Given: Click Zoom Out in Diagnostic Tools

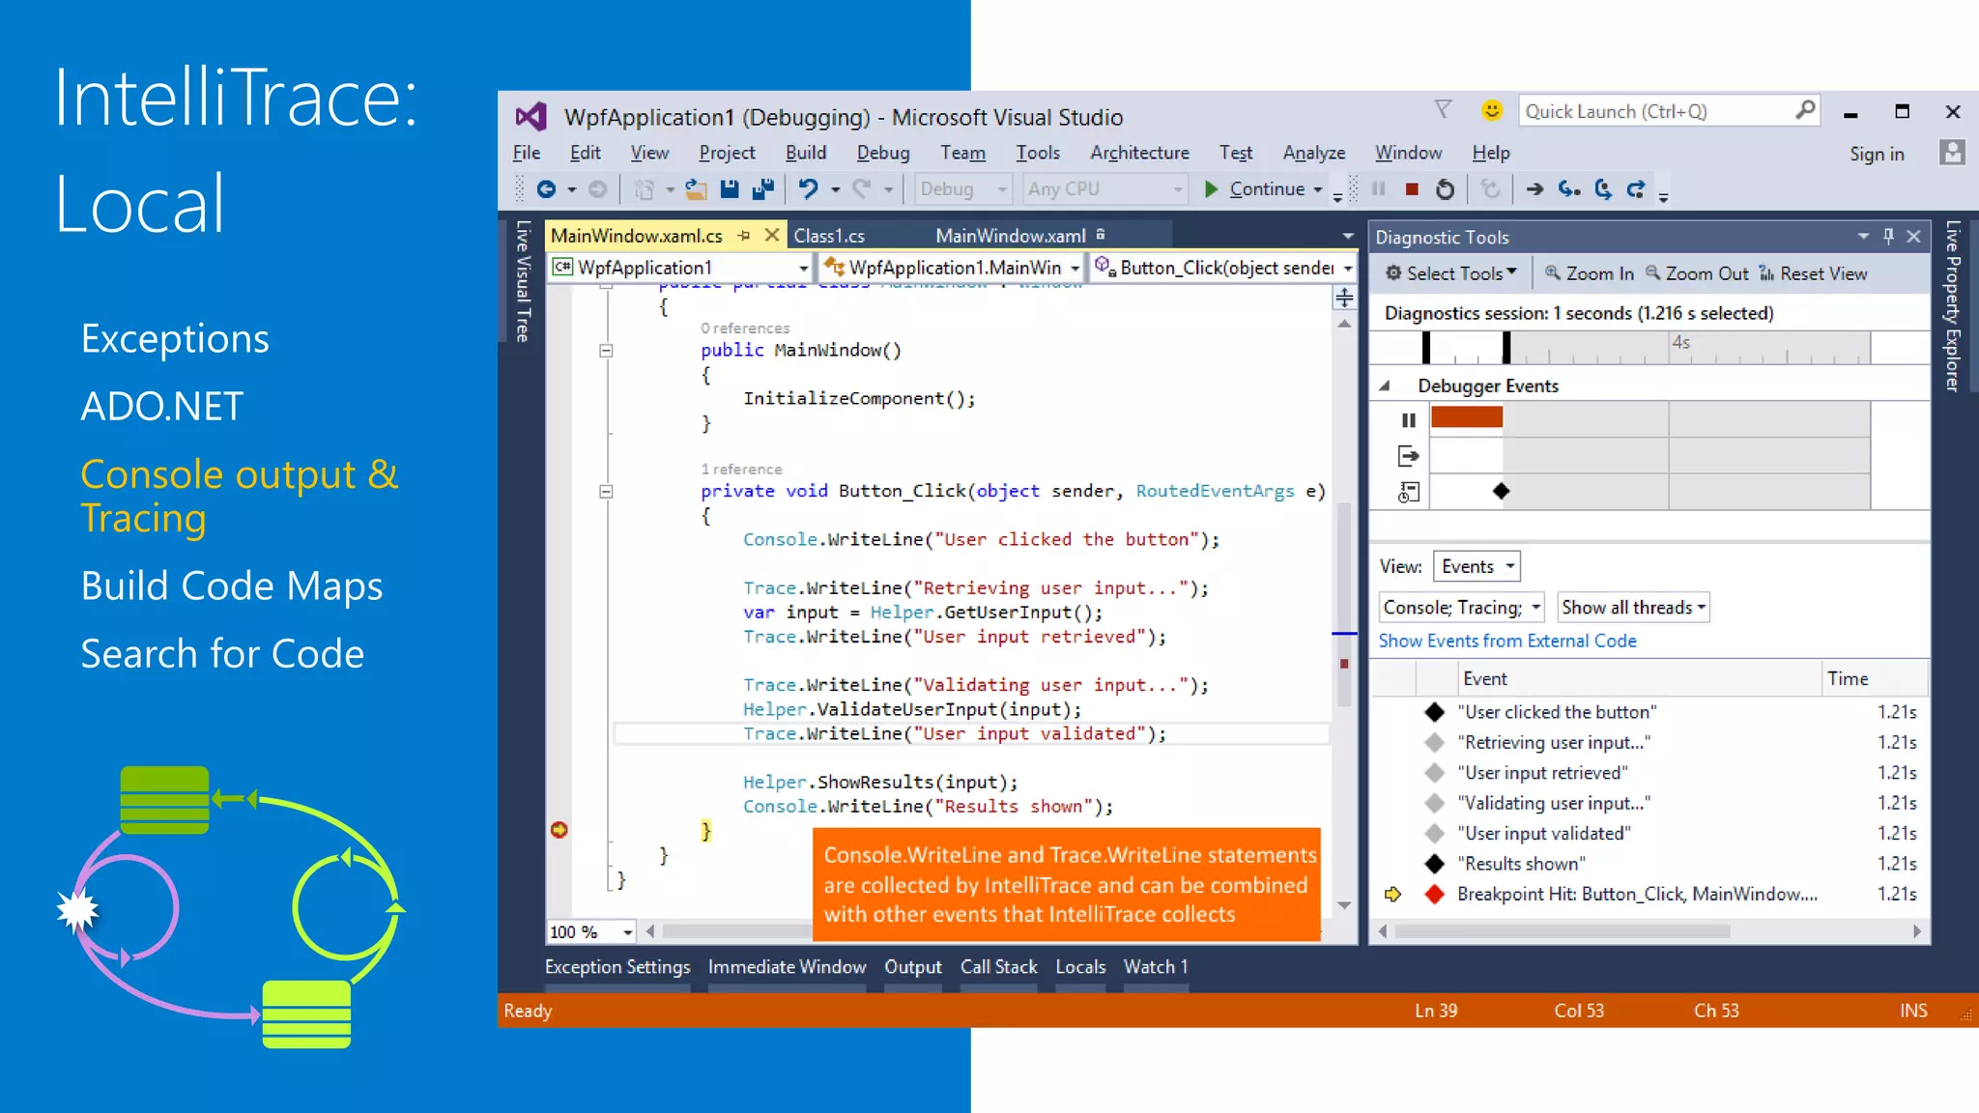Looking at the screenshot, I should coord(1697,273).
